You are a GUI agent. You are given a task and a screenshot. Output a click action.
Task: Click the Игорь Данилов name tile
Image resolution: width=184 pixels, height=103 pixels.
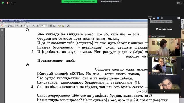click(x=164, y=29)
